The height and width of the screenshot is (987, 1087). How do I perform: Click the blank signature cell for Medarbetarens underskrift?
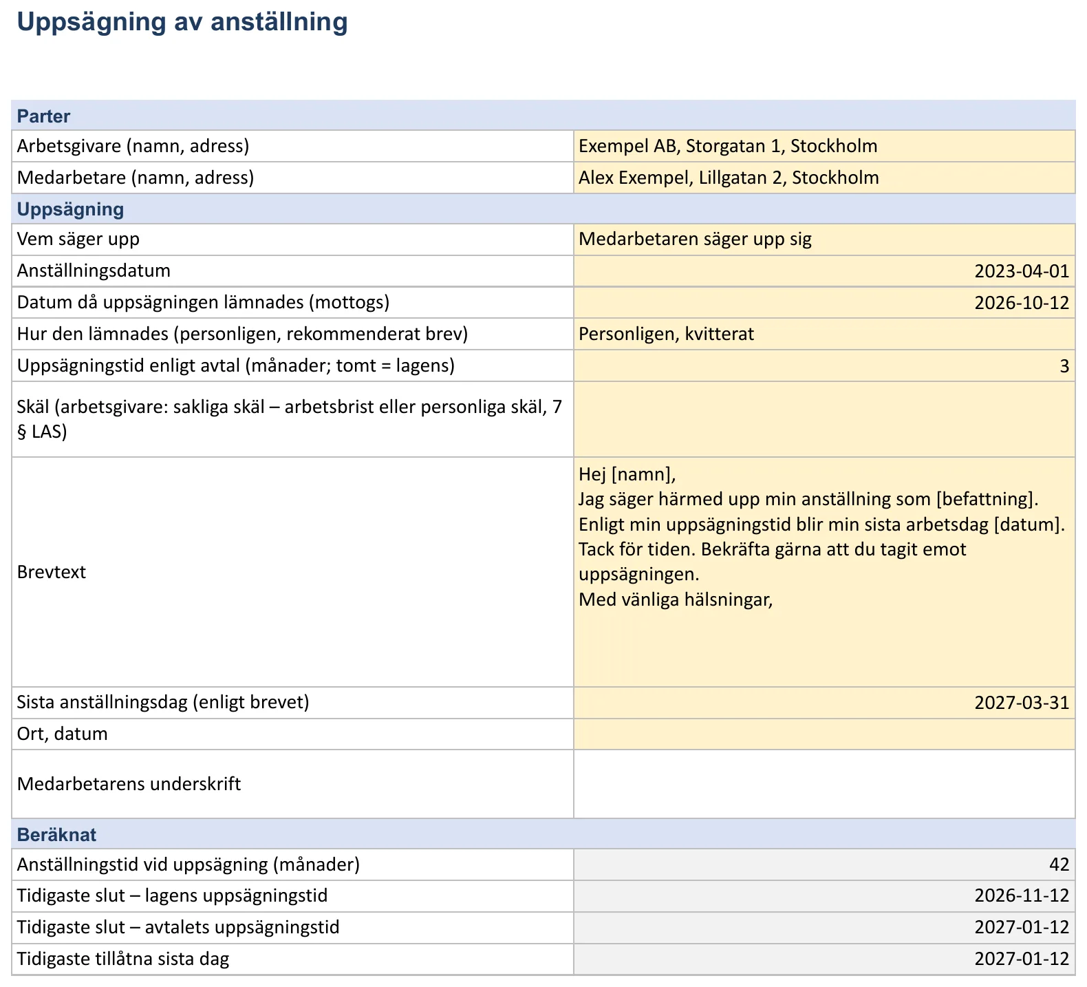click(824, 784)
